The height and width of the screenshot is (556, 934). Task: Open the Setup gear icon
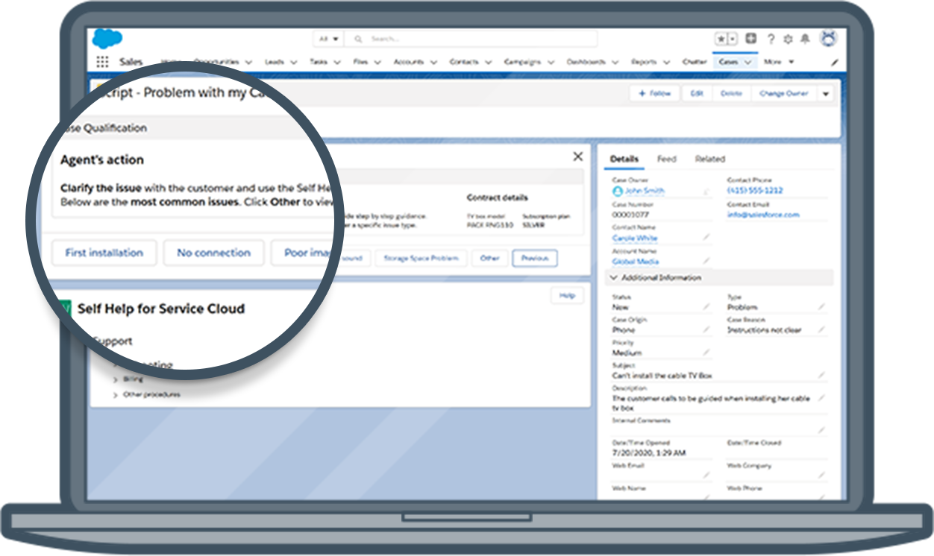788,40
